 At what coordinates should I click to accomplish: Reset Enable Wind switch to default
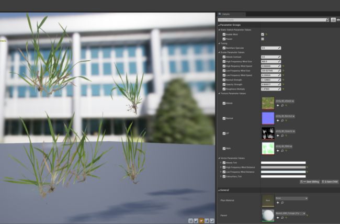[x=266, y=35]
